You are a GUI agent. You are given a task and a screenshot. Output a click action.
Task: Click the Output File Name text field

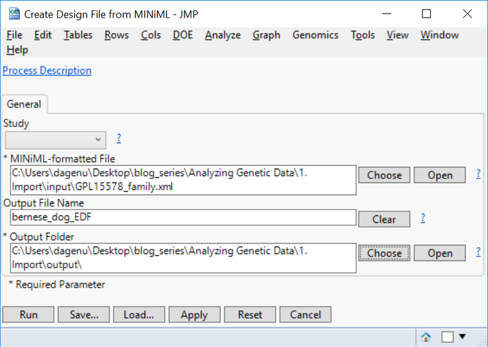(183, 219)
